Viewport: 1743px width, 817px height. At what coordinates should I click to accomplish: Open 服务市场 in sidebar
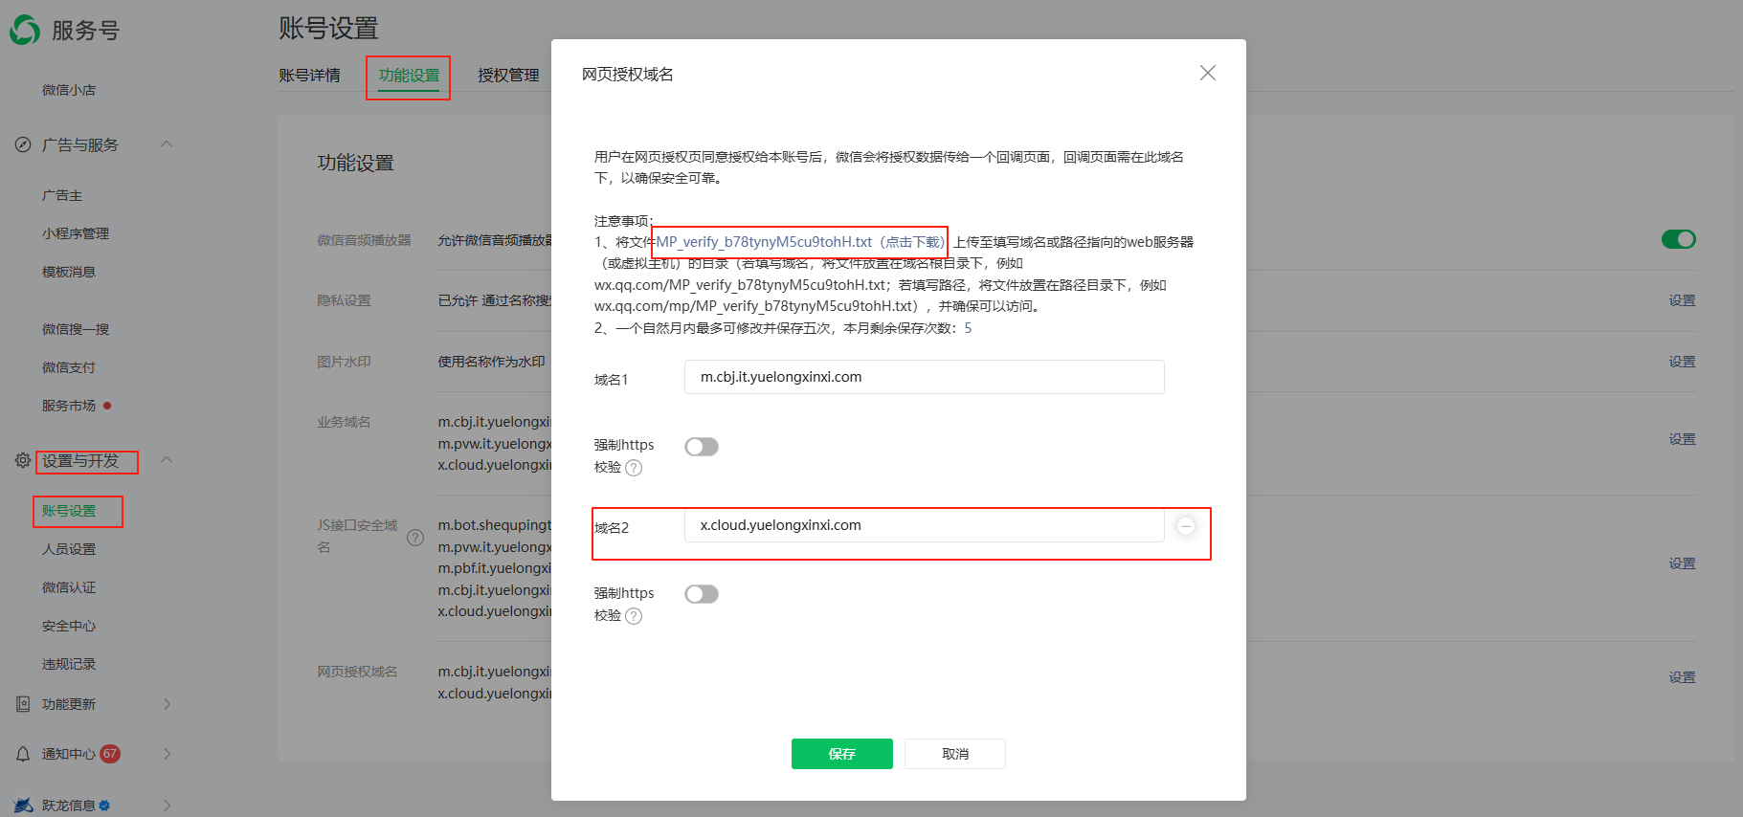tap(69, 406)
